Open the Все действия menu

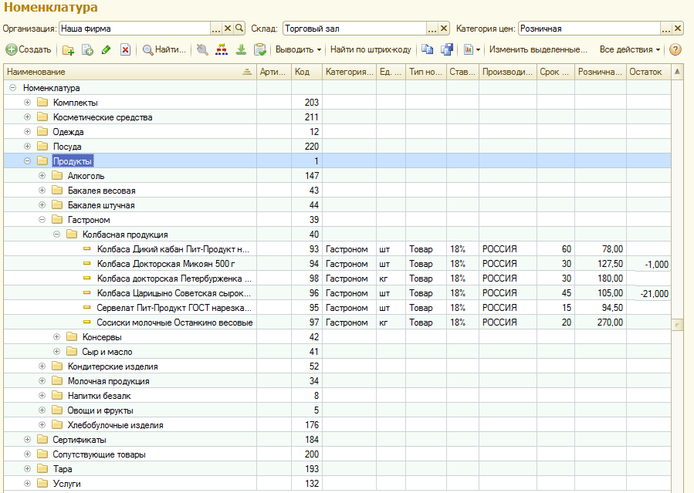pyautogui.click(x=630, y=49)
